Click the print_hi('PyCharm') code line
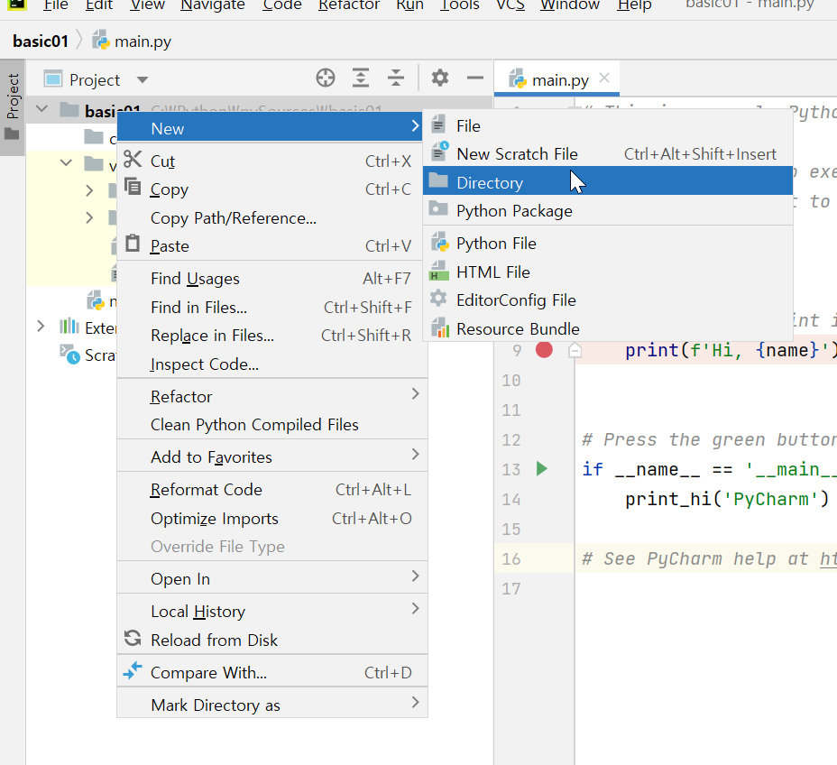 point(726,499)
